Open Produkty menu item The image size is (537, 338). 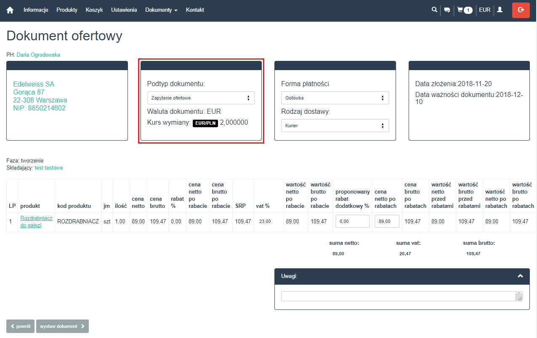point(67,10)
